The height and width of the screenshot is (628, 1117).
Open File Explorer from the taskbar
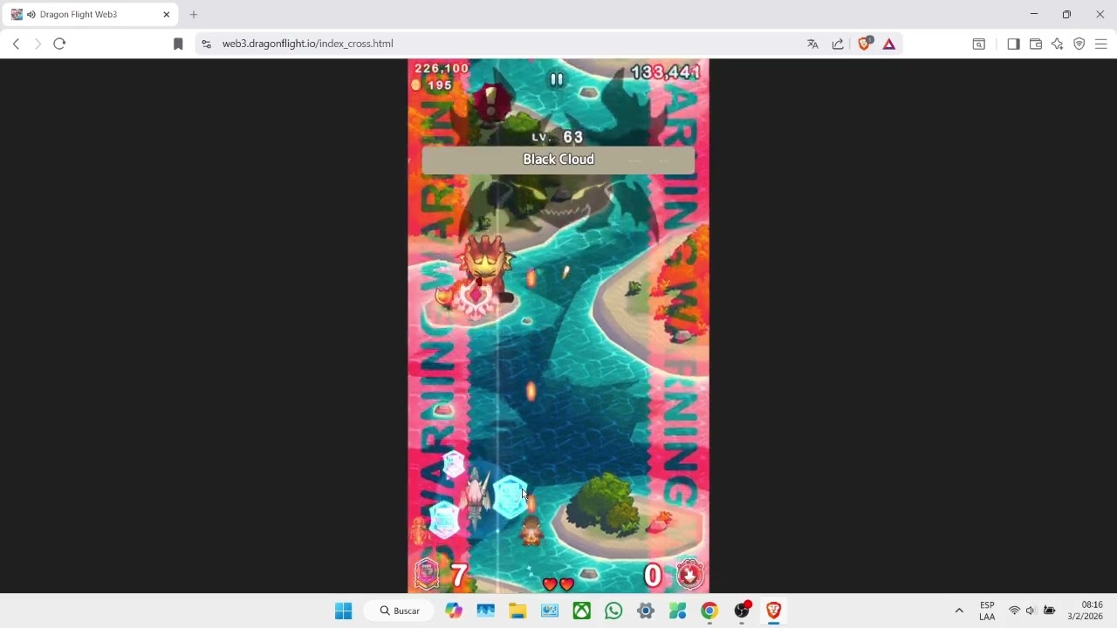tap(517, 611)
